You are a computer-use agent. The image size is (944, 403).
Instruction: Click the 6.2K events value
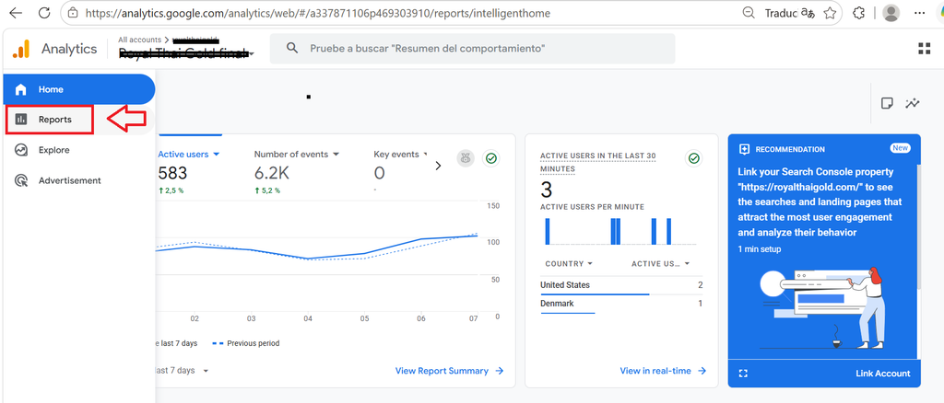point(272,173)
